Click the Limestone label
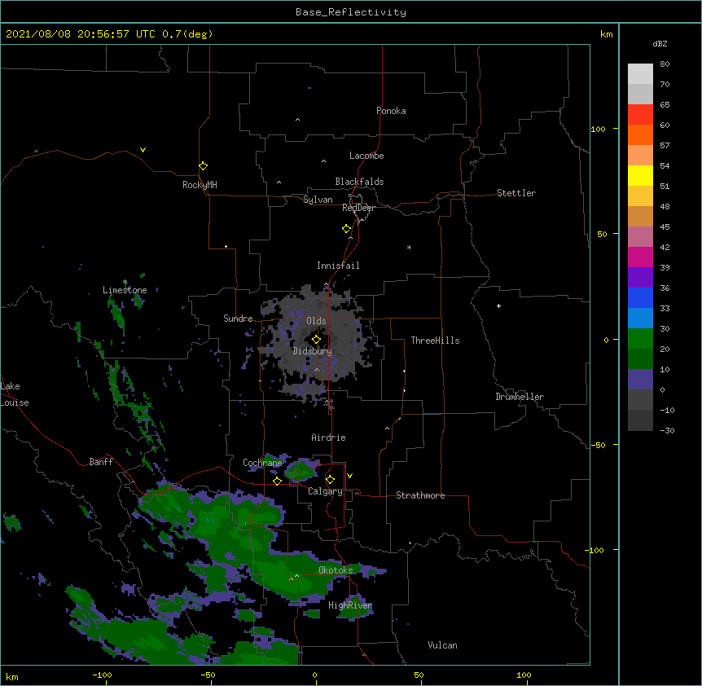702x686 pixels. point(125,290)
